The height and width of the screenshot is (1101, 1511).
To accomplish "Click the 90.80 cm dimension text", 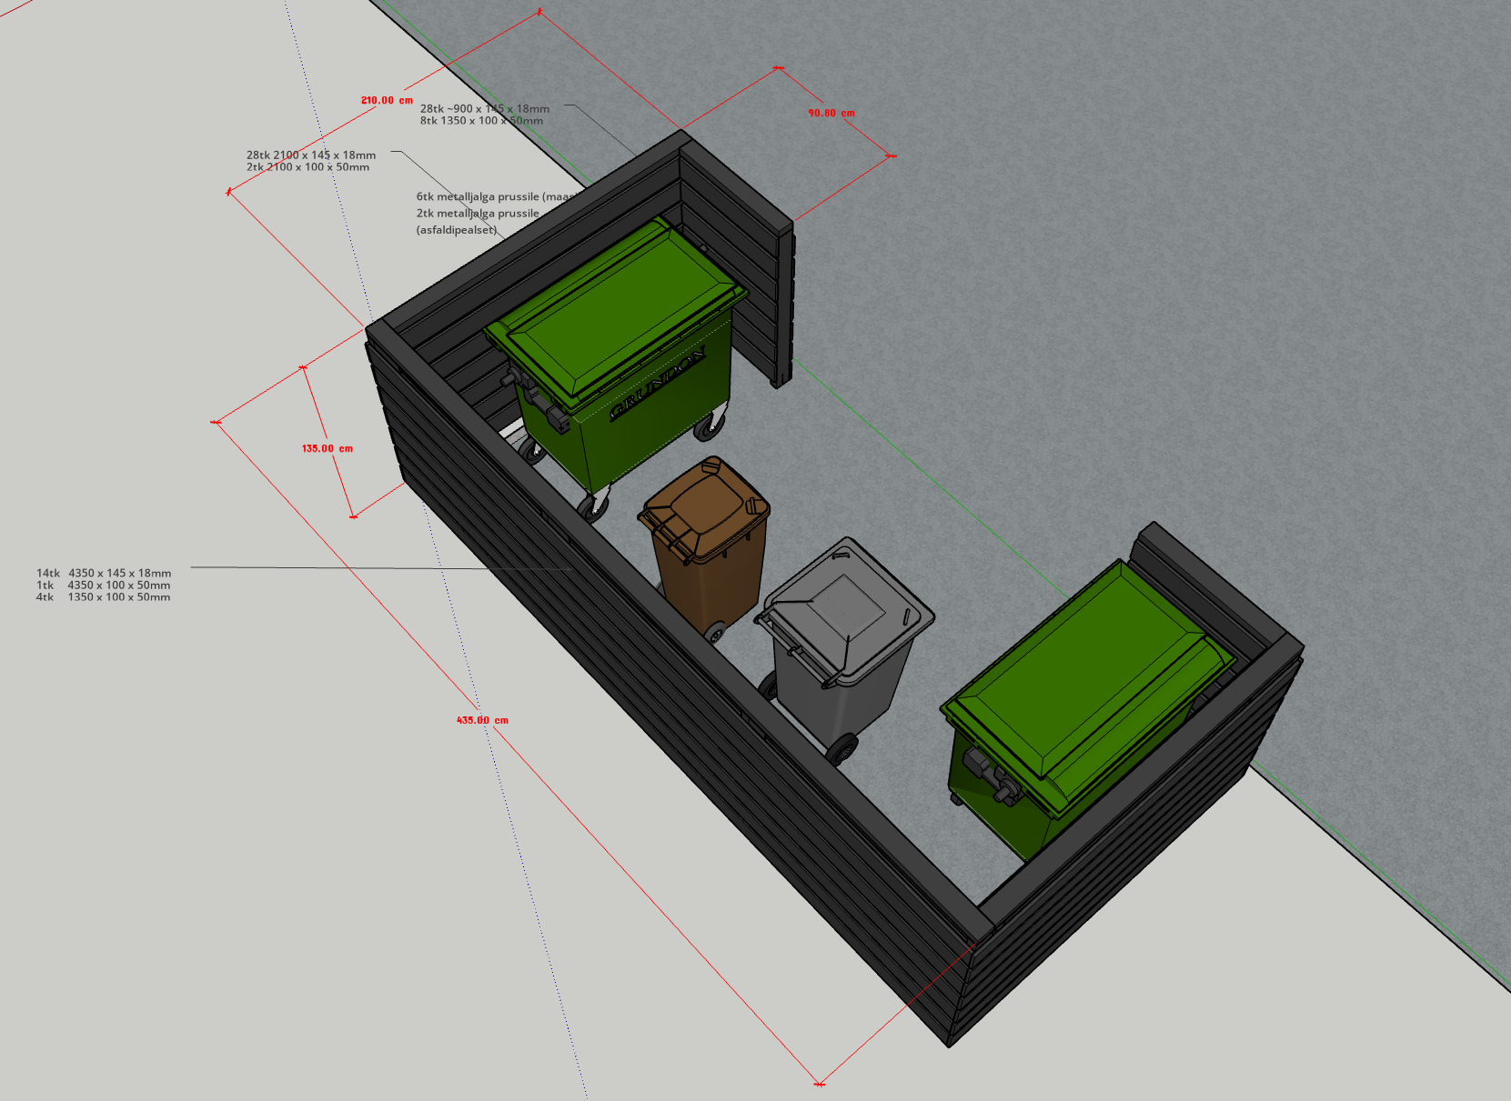I will tap(831, 113).
